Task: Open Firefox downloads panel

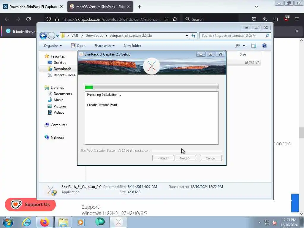Action: pyautogui.click(x=265, y=19)
